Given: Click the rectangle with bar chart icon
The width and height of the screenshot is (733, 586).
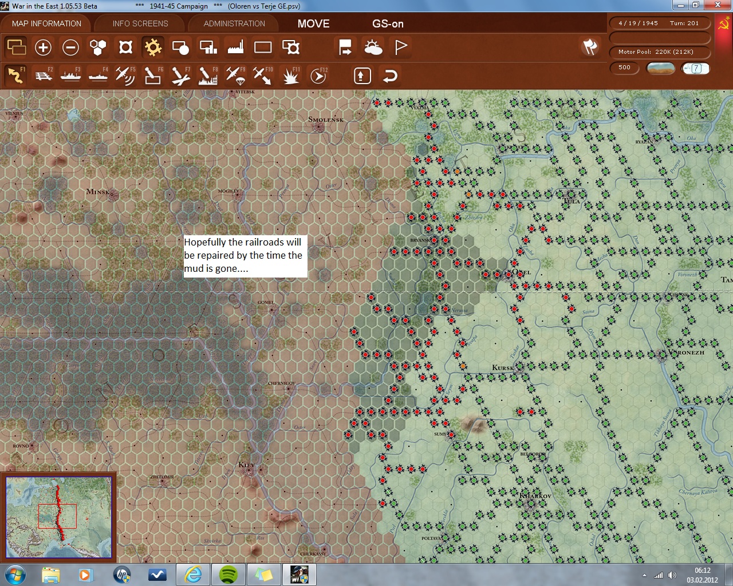Looking at the screenshot, I should click(208, 47).
